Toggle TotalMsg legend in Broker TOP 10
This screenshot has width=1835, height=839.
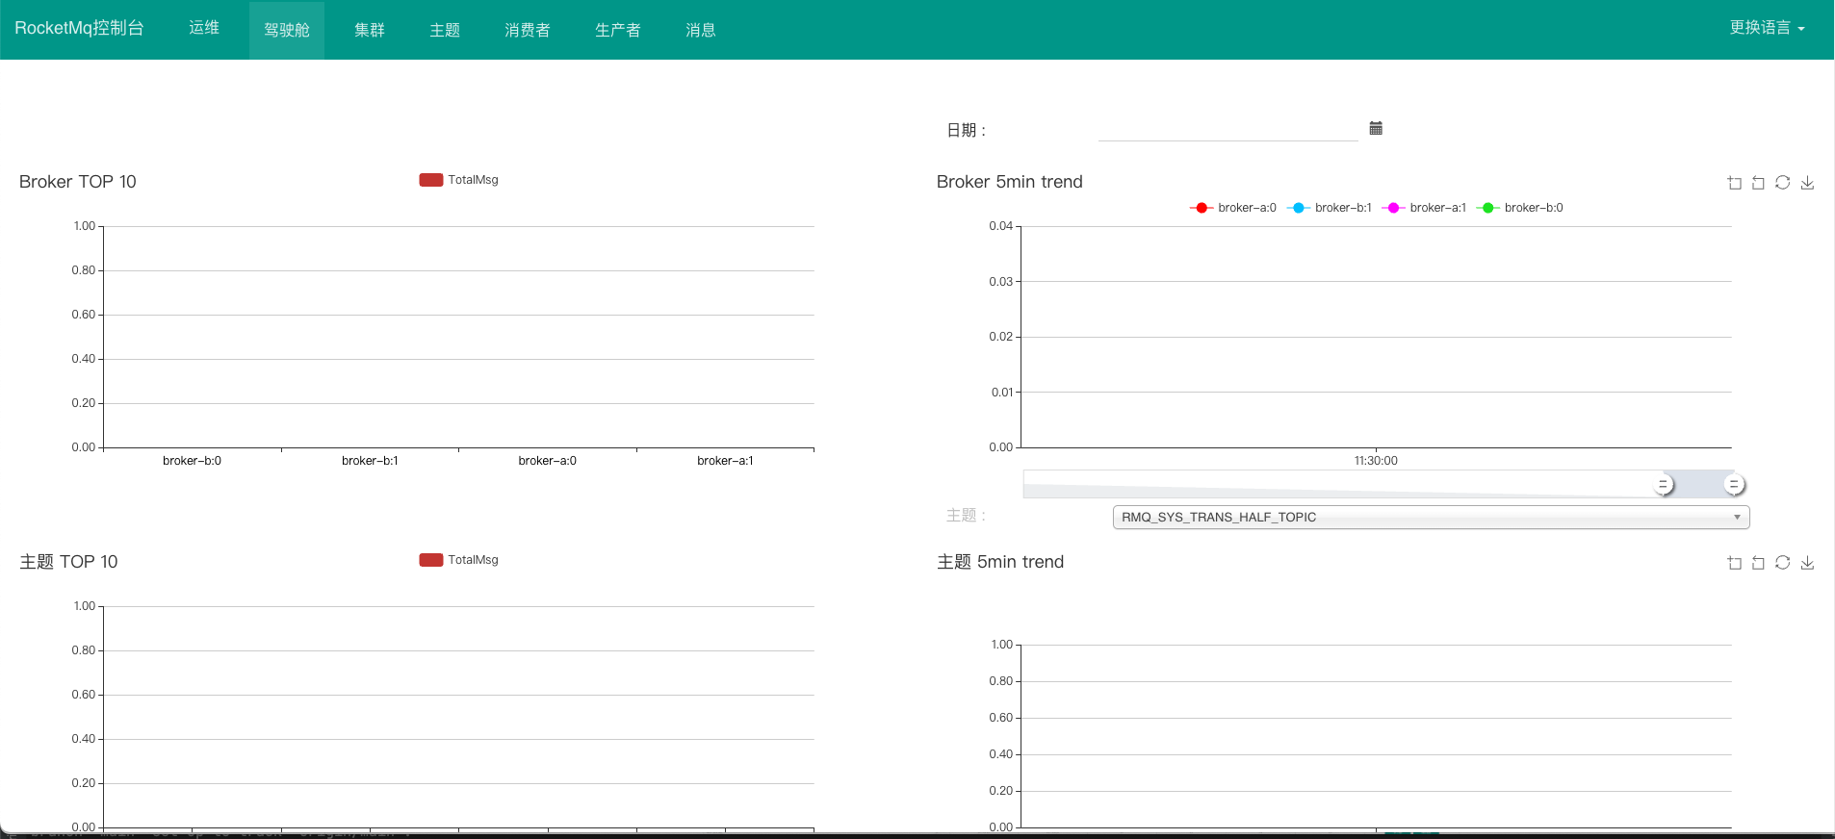click(x=459, y=180)
